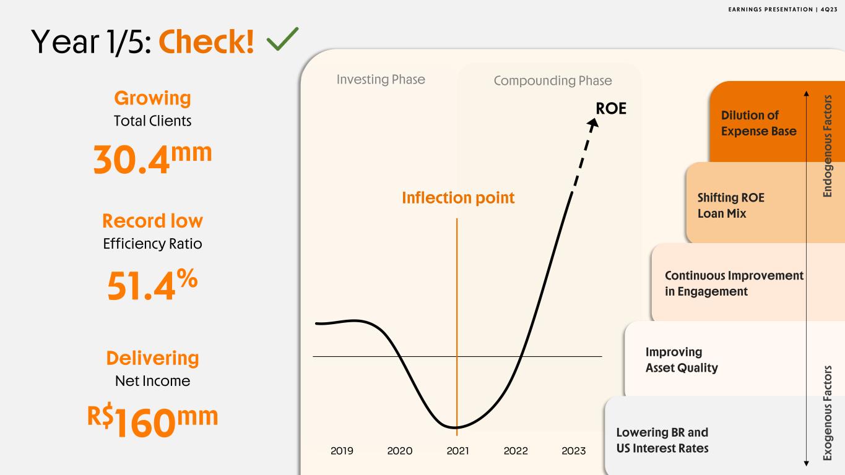
Task: Click the 2023 year marker
Action: click(x=573, y=451)
